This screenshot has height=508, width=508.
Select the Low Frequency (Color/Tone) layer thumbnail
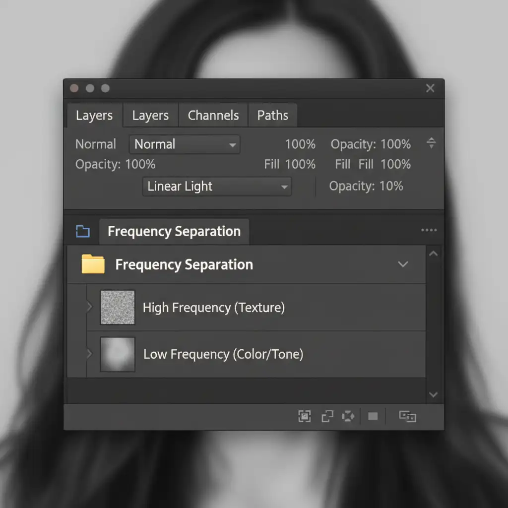118,354
